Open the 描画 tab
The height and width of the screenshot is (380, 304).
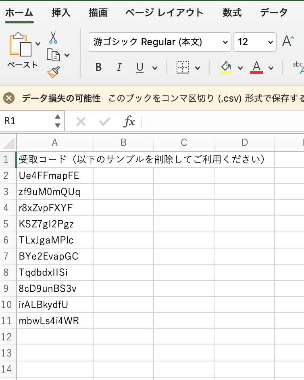(98, 13)
